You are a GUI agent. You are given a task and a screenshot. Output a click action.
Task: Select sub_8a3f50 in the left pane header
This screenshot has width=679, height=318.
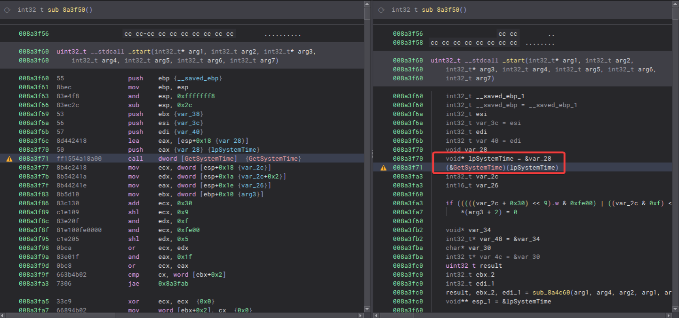point(66,10)
